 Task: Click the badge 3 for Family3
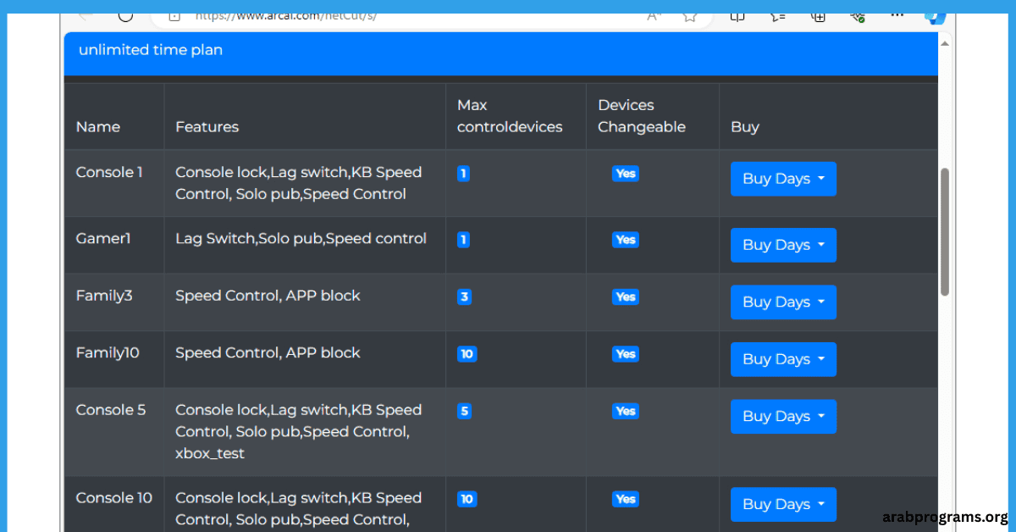click(465, 297)
